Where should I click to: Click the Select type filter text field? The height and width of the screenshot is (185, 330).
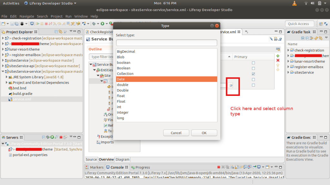(166, 43)
